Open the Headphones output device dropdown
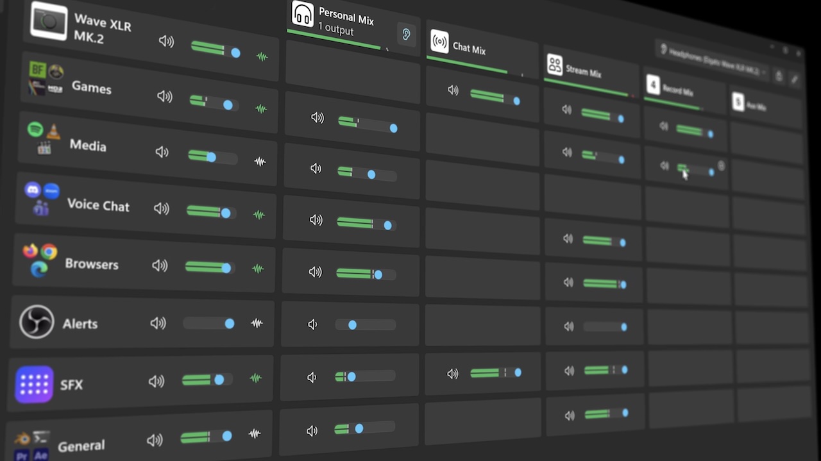 coord(712,60)
